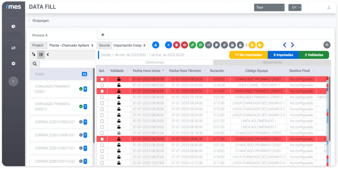338x169 pixels.
Task: Go to previous period with left arrow
Action: click(285, 45)
